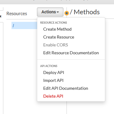The width and height of the screenshot is (114, 114).
Task: Click the API ACTIONS section header
Action: pos(49,66)
